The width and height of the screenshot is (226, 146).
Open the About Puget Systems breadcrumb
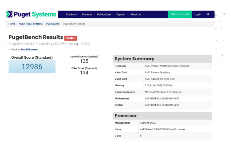[x=30, y=24]
